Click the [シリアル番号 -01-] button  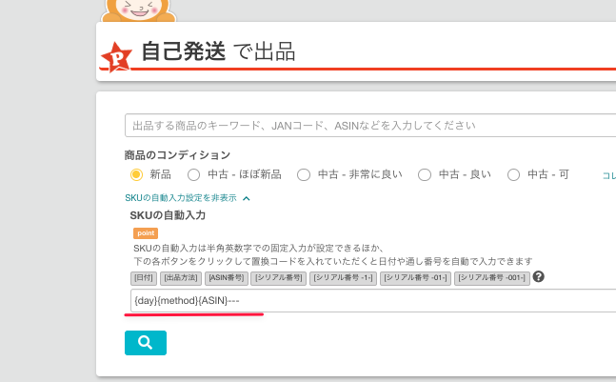coord(414,278)
